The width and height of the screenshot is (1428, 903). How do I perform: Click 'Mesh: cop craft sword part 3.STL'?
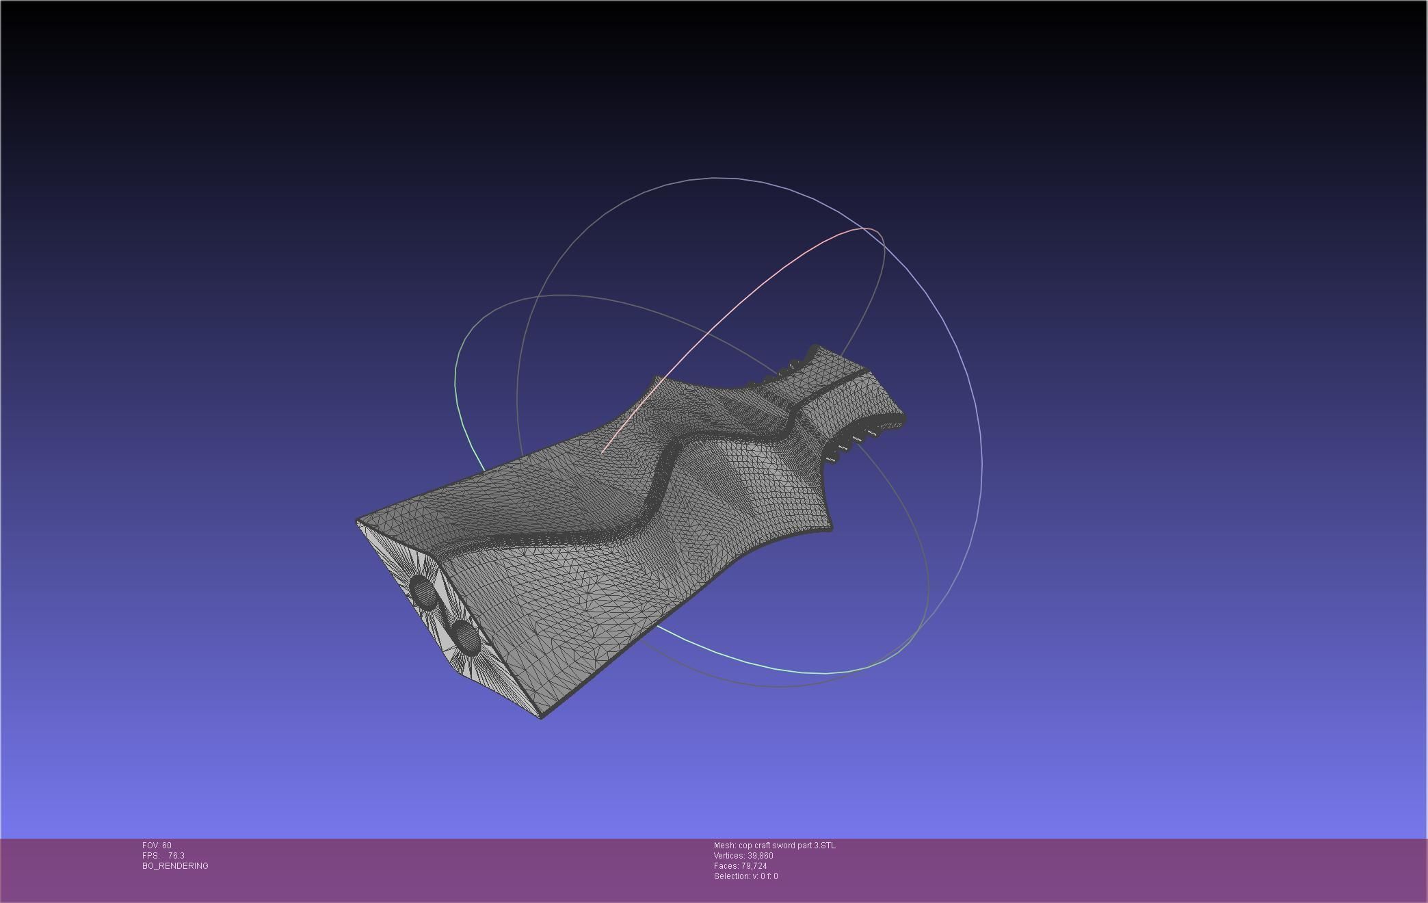[774, 846]
